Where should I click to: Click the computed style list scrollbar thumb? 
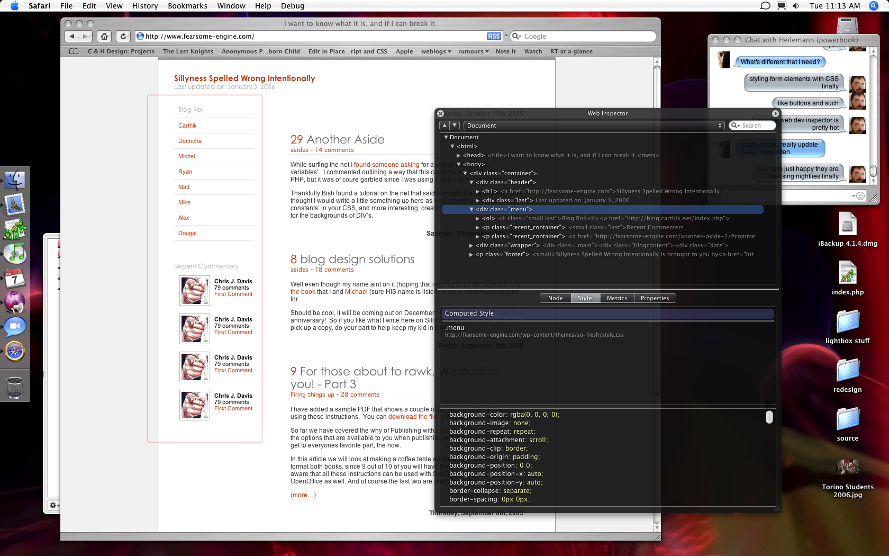[x=769, y=417]
